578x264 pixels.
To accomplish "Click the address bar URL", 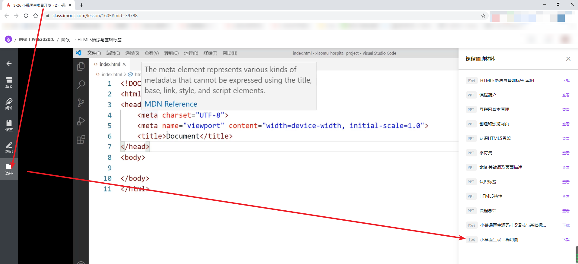I will pos(95,16).
